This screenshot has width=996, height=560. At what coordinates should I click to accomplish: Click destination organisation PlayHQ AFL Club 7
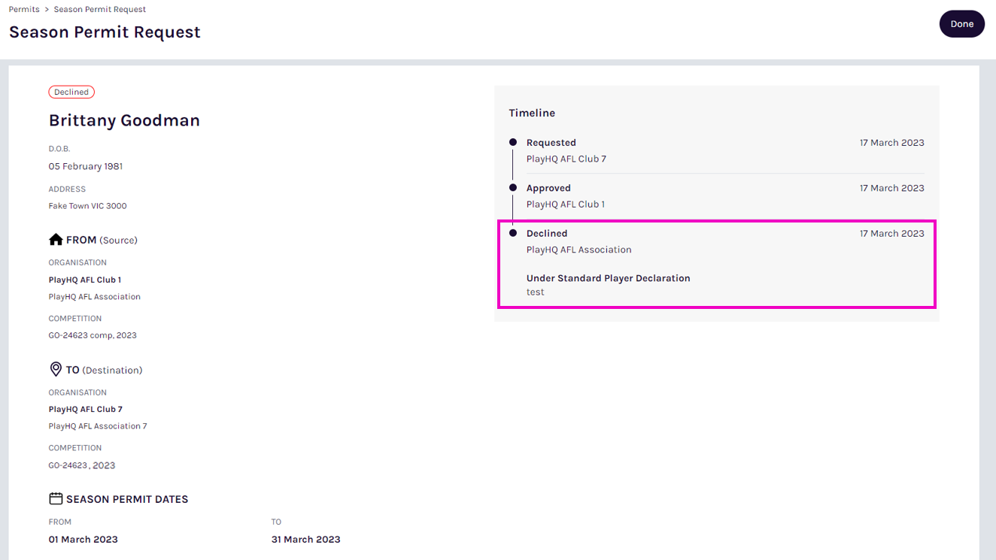click(x=86, y=410)
